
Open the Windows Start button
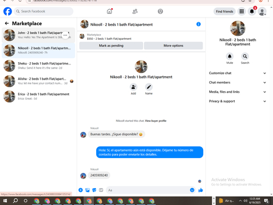point(5,201)
